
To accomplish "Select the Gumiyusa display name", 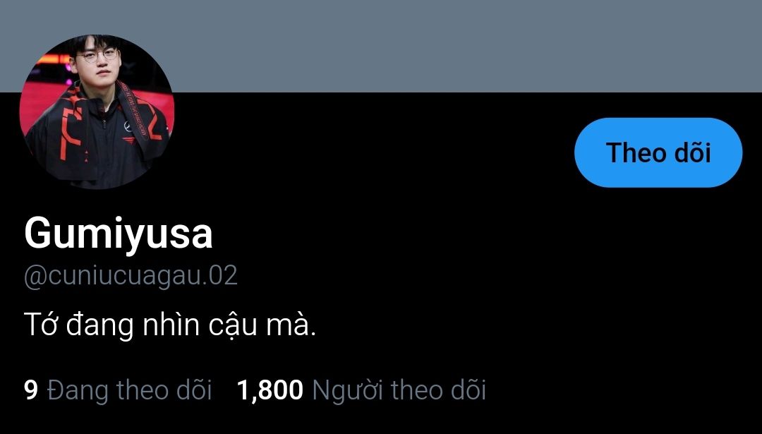I will (118, 234).
